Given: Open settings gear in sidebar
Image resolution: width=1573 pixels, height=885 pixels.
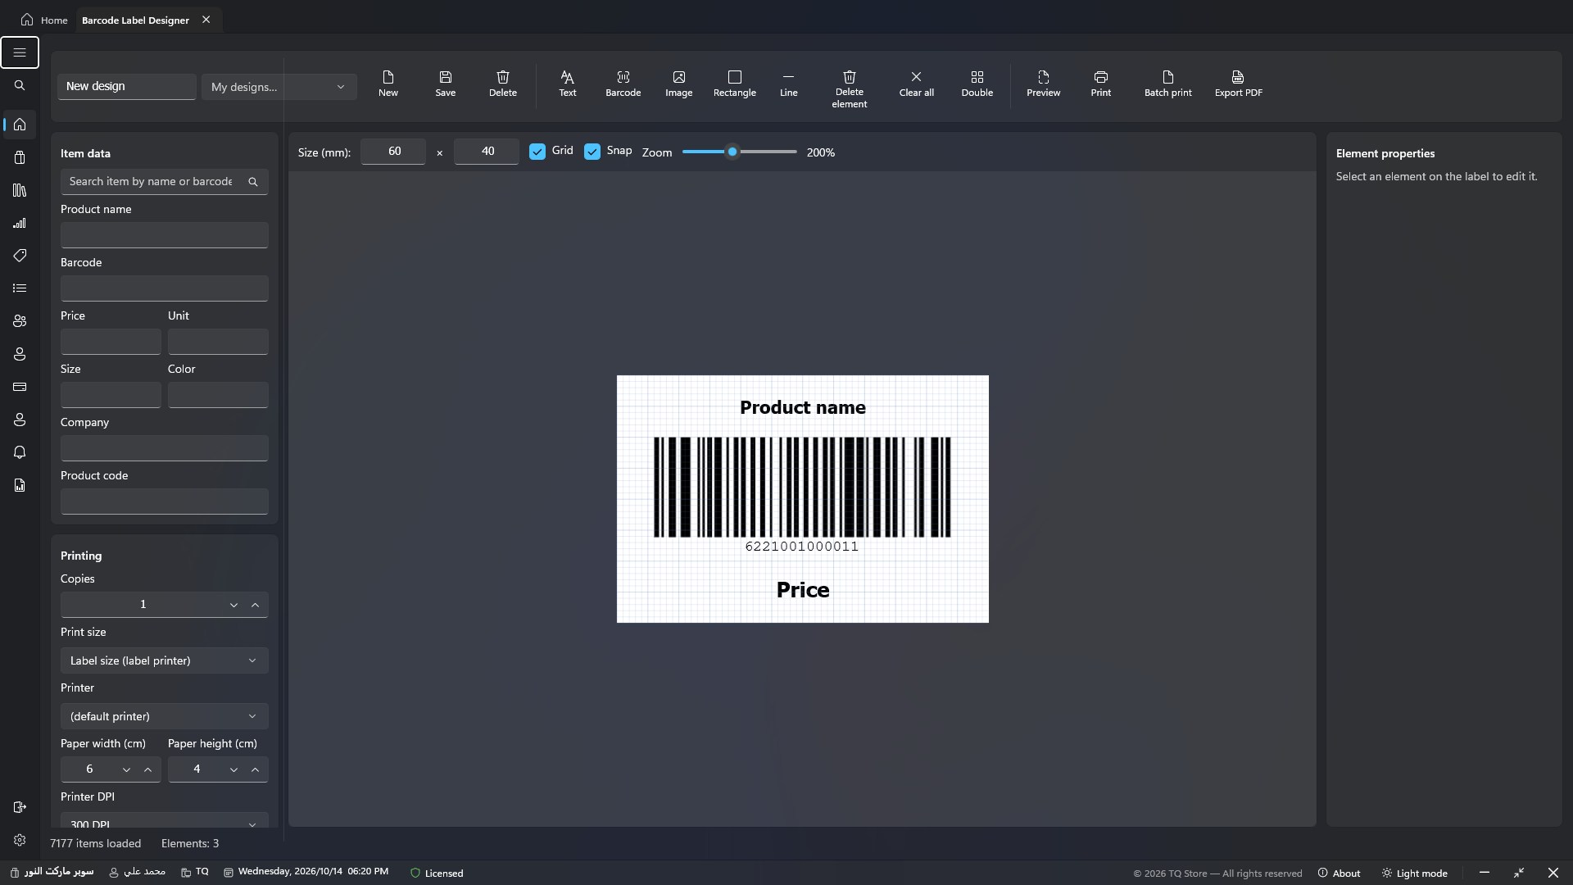Looking at the screenshot, I should tap(20, 840).
